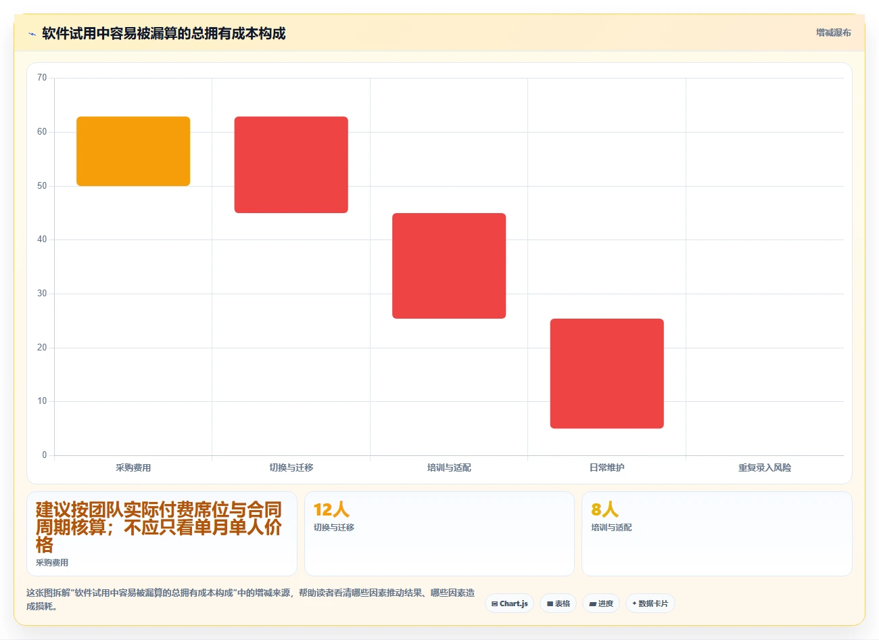Click the orange 采购费用 bar
This screenshot has width=879, height=640.
pyautogui.click(x=133, y=151)
